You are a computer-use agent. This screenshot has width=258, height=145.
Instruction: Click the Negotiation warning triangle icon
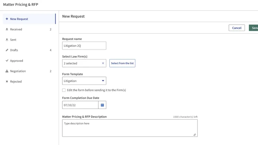[x=7, y=71]
